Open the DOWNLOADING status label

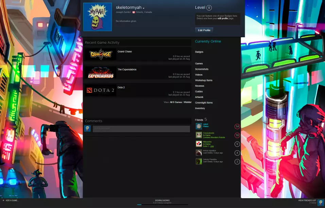click(x=162, y=200)
